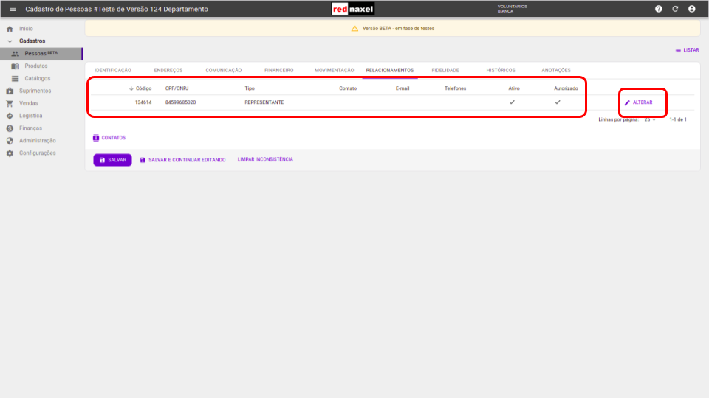Switch to the Endereços tab
This screenshot has width=709, height=398.
click(x=168, y=71)
